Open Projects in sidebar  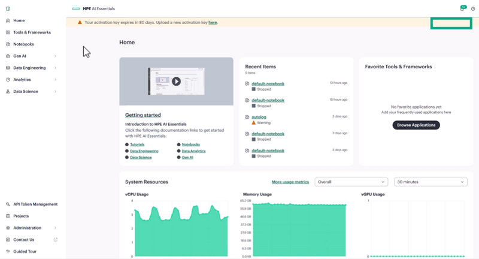(x=21, y=216)
